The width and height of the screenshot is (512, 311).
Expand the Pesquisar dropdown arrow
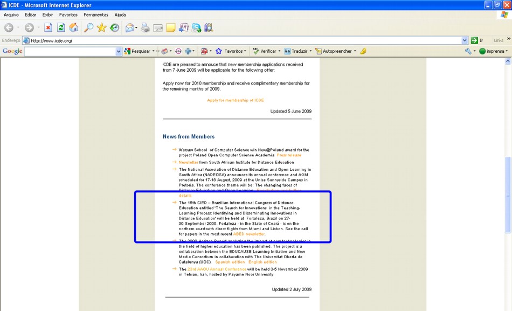(153, 51)
